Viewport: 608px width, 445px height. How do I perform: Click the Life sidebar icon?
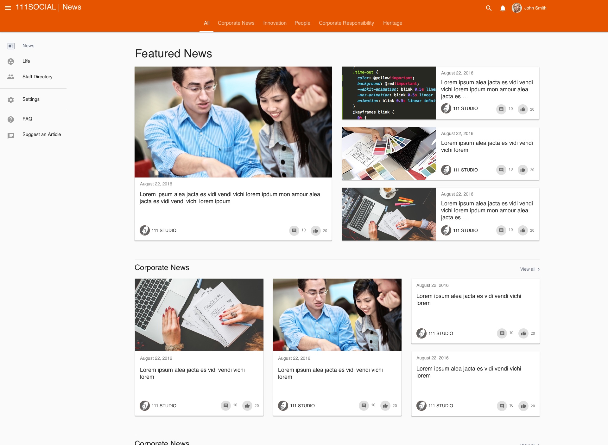11,61
